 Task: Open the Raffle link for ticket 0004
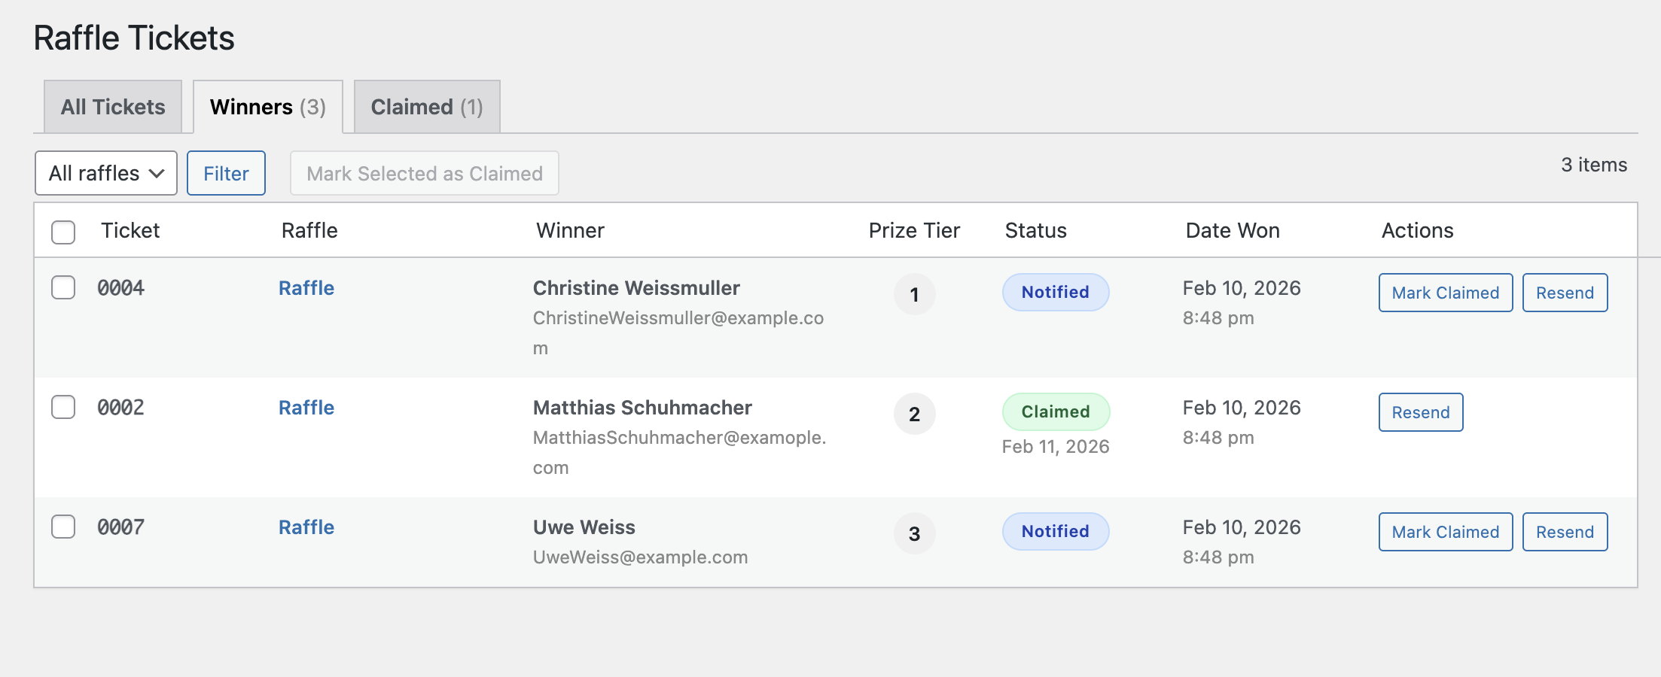pyautogui.click(x=306, y=288)
